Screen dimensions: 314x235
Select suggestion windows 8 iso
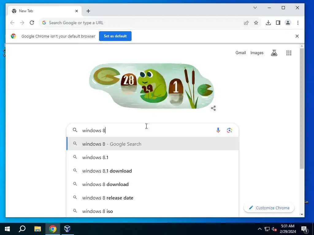point(153,211)
